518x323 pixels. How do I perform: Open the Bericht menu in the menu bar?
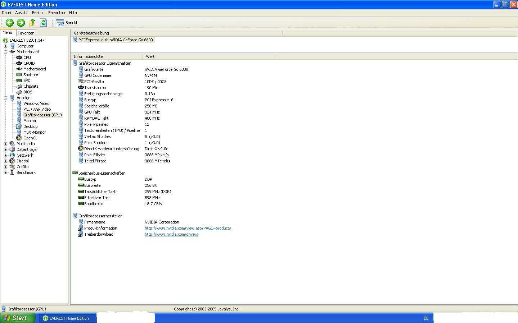click(38, 13)
